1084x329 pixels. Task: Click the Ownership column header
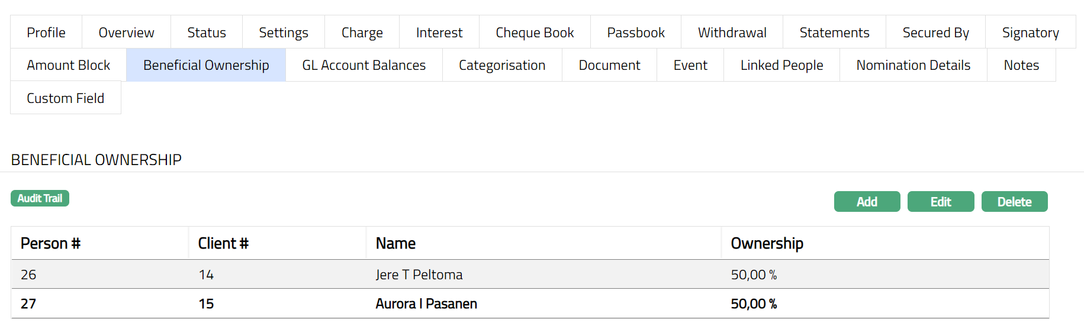tap(767, 243)
